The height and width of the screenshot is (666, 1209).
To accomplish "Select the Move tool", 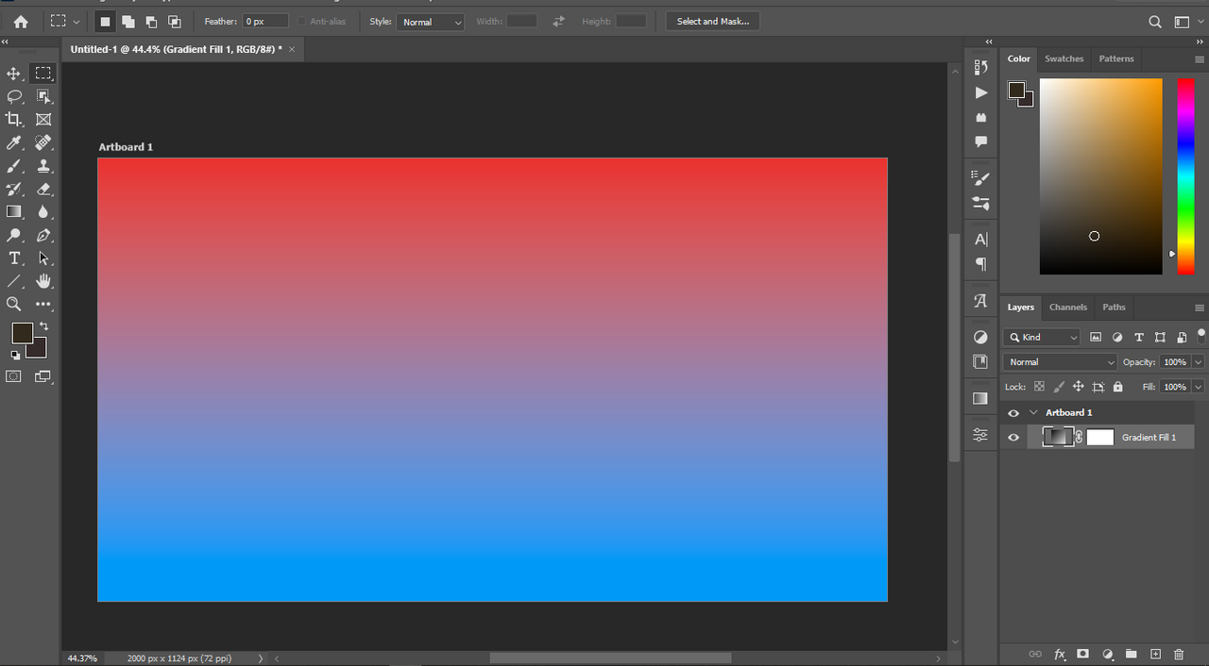I will point(14,74).
